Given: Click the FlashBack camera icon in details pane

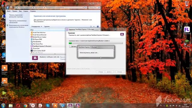Looking at the screenshot, I should [x=35, y=58].
